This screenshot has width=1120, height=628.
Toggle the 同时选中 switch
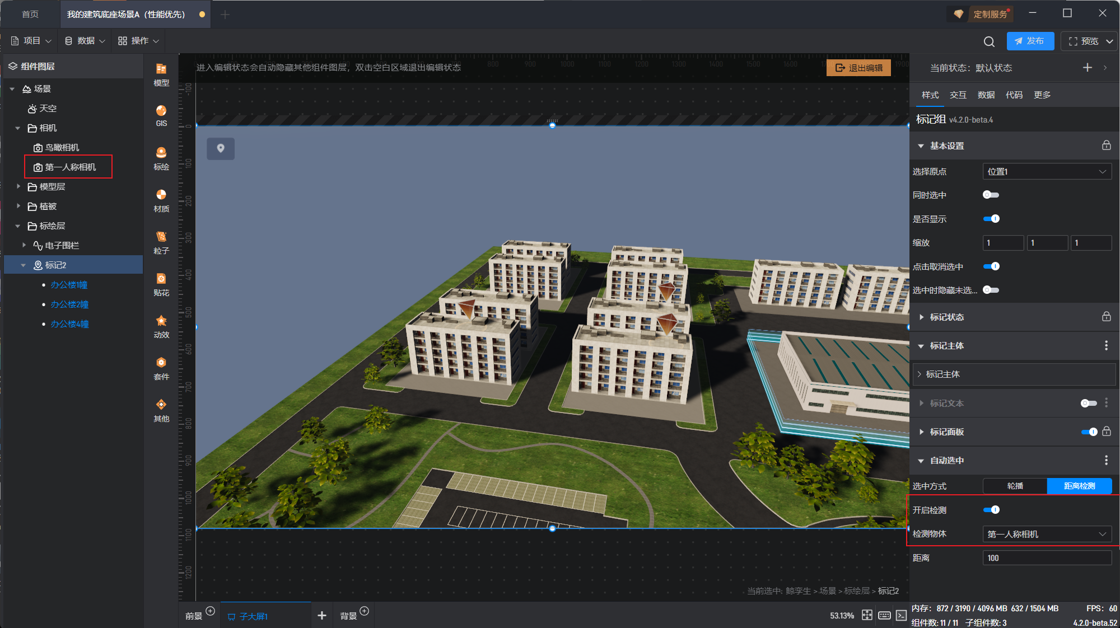(991, 195)
